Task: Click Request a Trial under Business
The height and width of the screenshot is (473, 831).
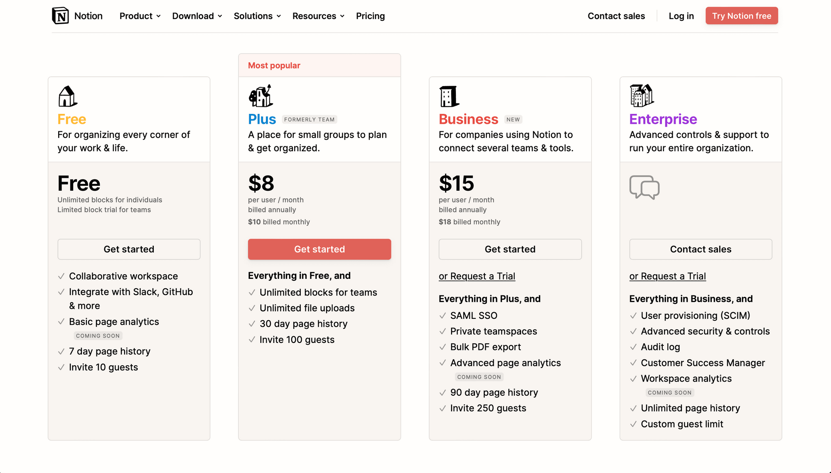Action: (477, 276)
